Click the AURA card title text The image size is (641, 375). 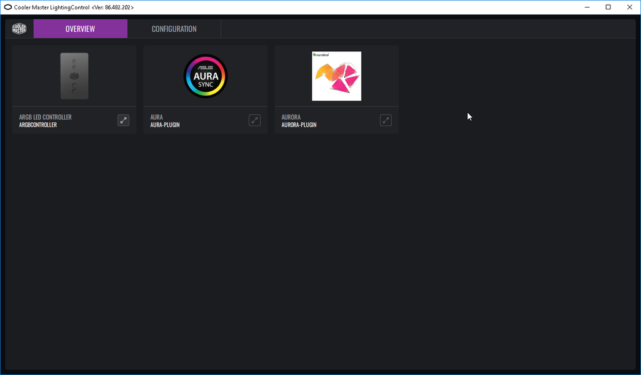click(157, 117)
